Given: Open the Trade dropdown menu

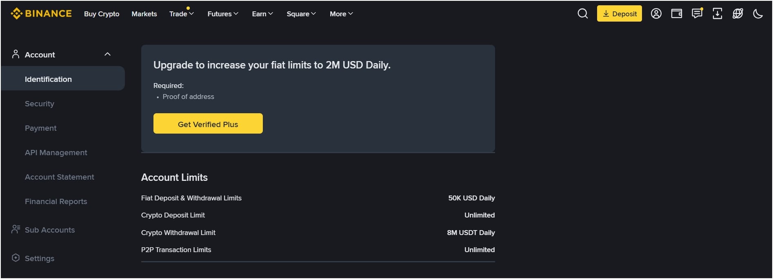Looking at the screenshot, I should point(181,13).
